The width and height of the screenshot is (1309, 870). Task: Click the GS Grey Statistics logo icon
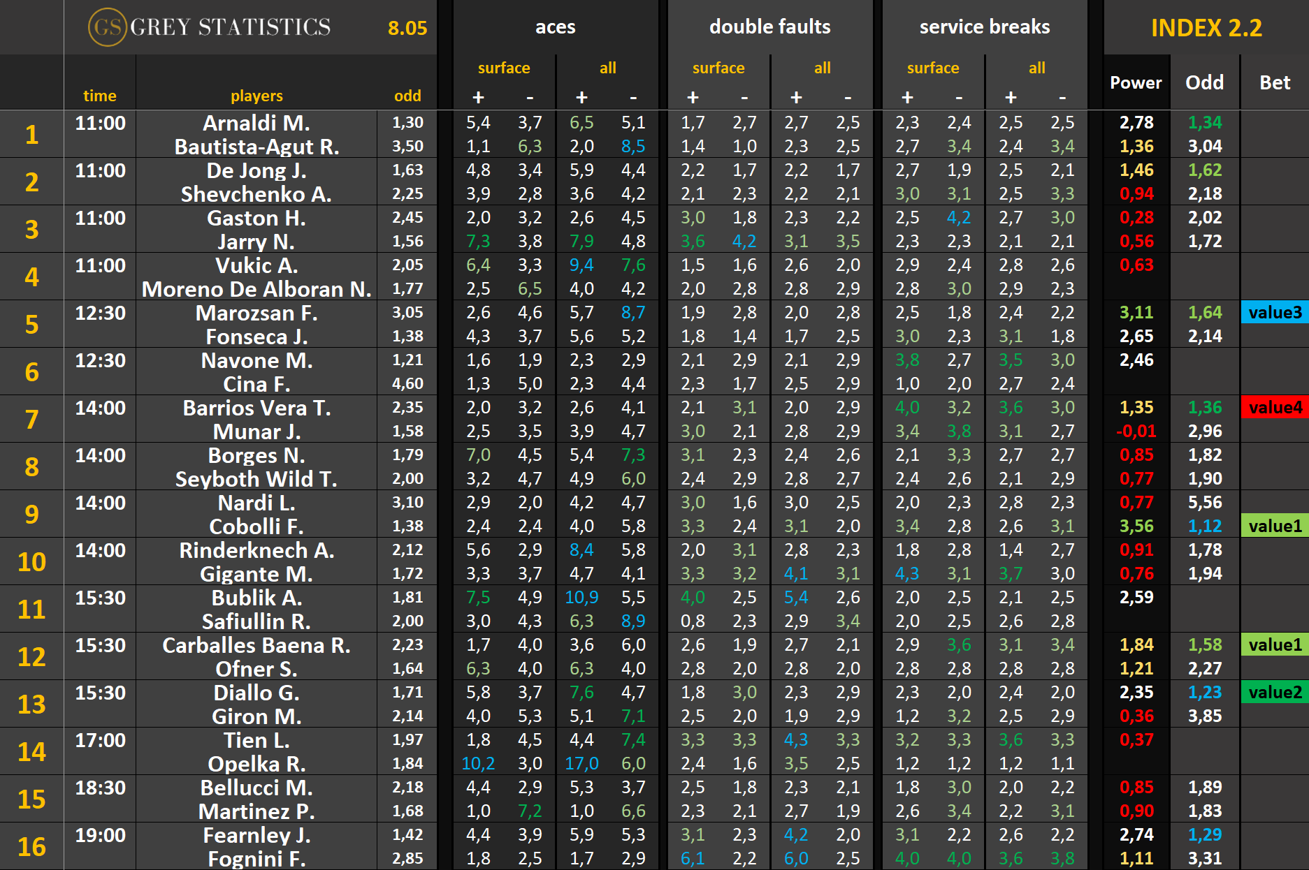107,27
